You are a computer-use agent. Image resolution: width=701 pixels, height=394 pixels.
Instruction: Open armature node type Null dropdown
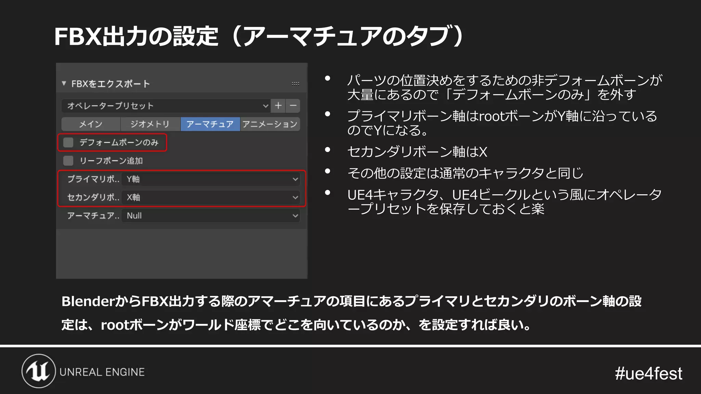[x=211, y=216]
